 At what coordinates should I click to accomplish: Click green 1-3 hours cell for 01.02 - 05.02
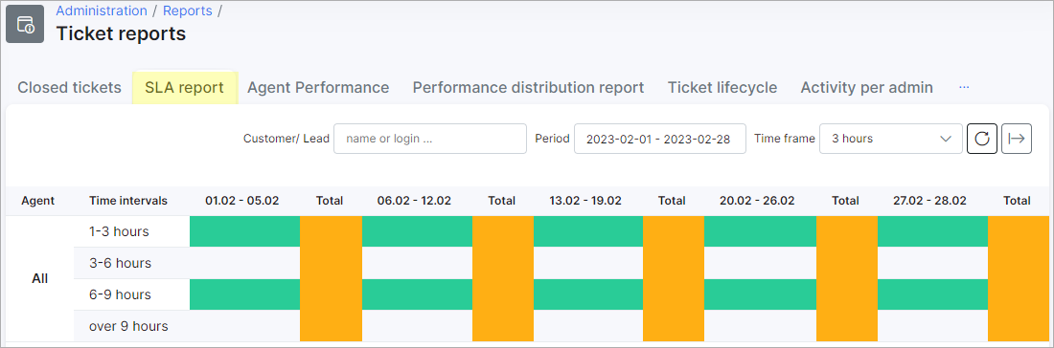[244, 231]
